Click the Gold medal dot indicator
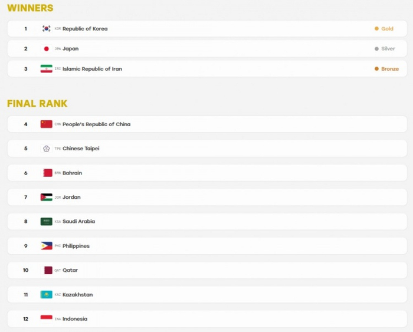Image resolution: width=413 pixels, height=332 pixels. click(376, 28)
